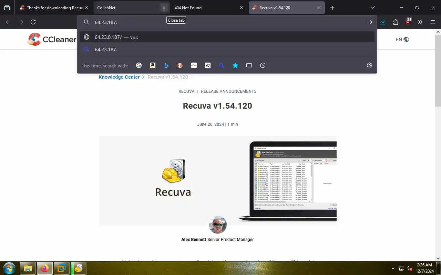The image size is (441, 275).
Task: Click the Recuva v1.54.120 heading
Action: 217,106
